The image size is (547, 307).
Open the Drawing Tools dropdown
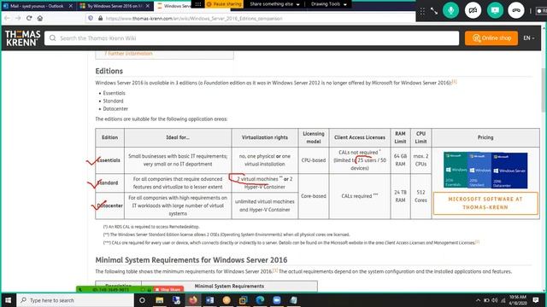(328, 4)
